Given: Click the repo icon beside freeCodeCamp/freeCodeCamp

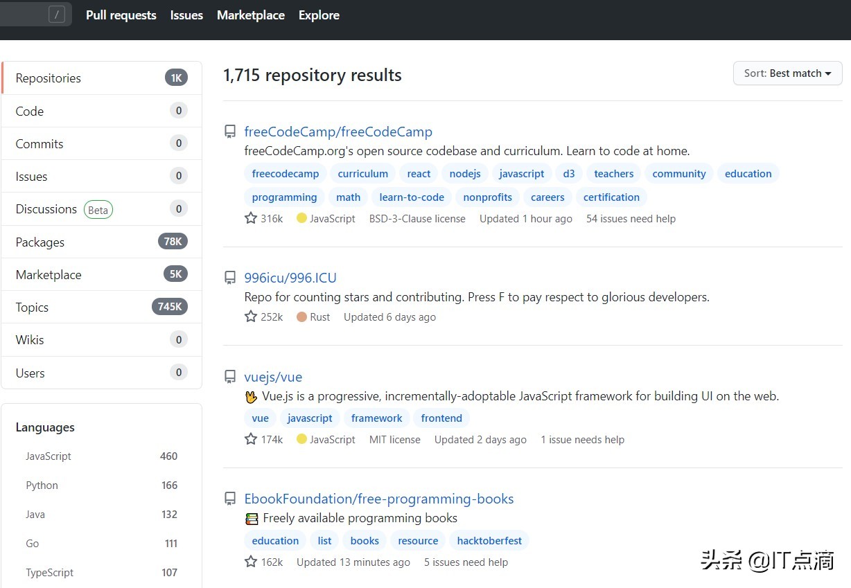Looking at the screenshot, I should tap(230, 132).
